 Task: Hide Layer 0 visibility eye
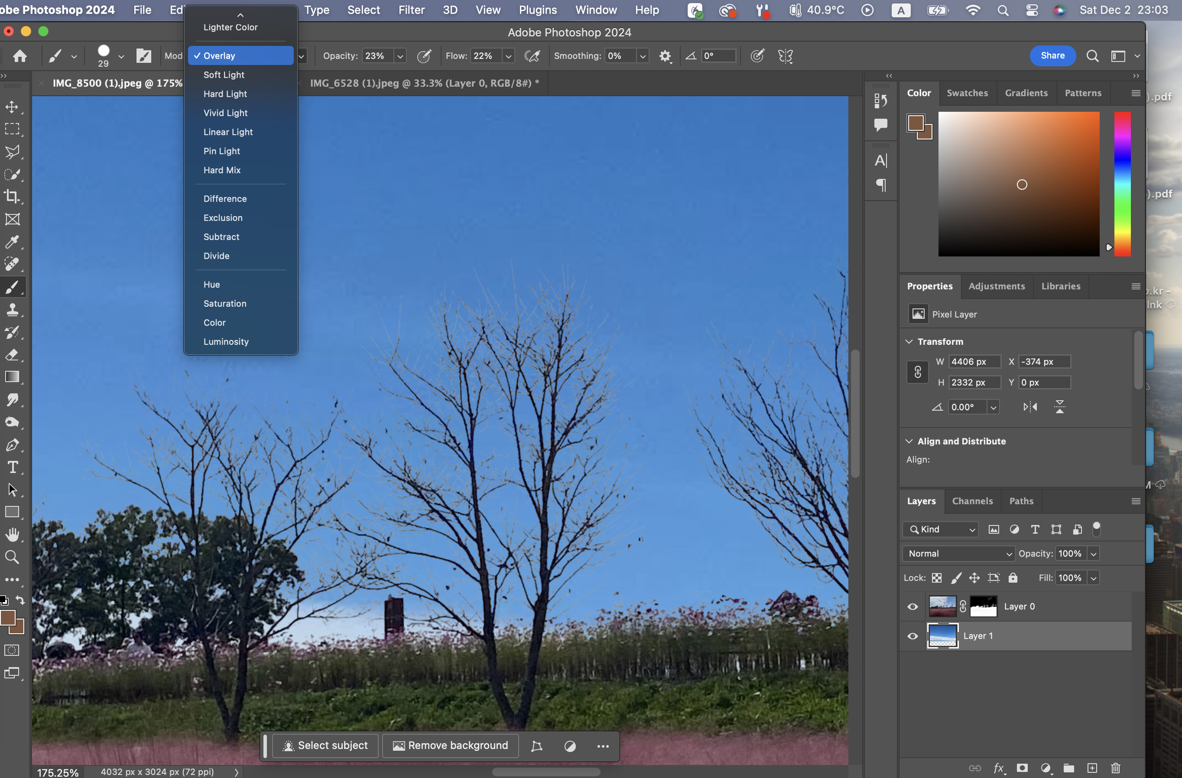(x=912, y=607)
